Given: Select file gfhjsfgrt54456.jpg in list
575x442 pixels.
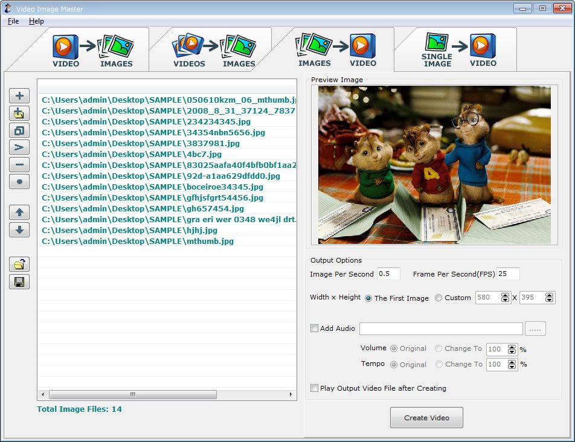Looking at the screenshot, I should coord(167,198).
